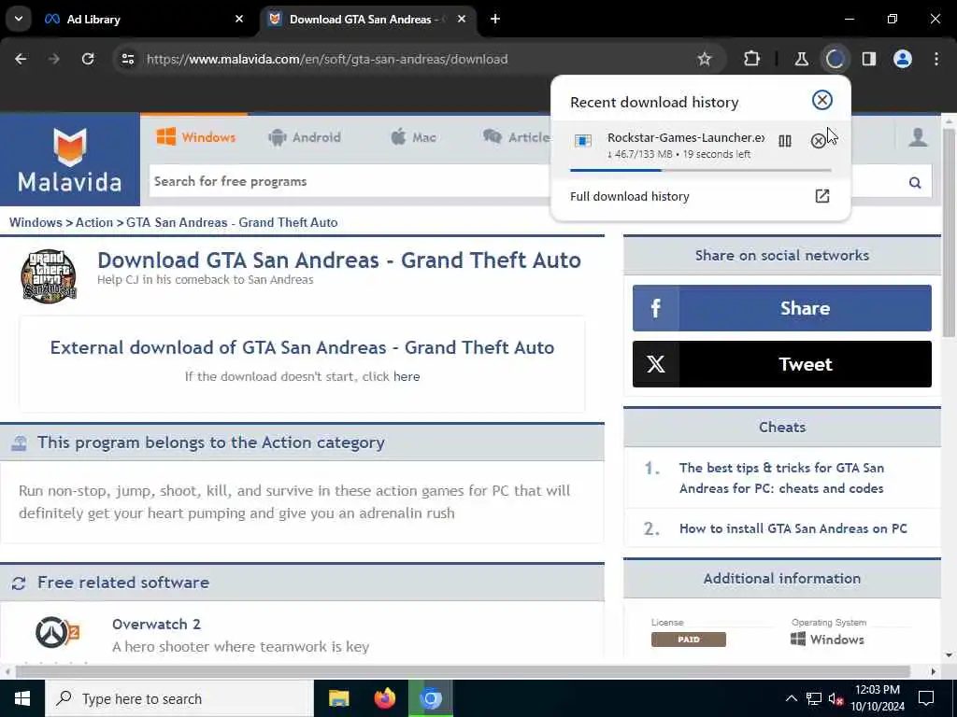Open Chrome three-dot menu
Image resolution: width=957 pixels, height=717 pixels.
pos(936,59)
